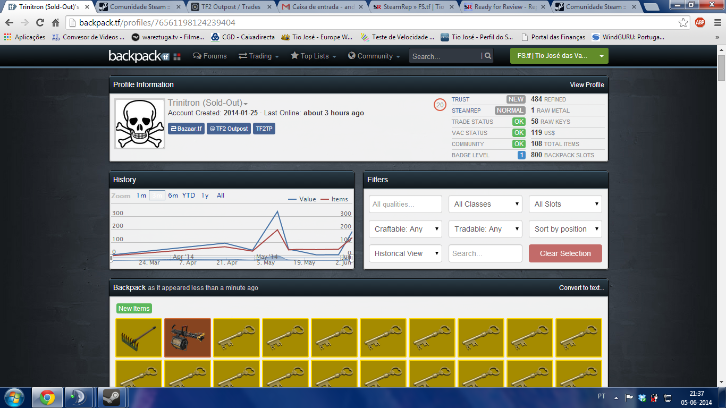The image size is (726, 408).
Task: Switch to SteamRep FS.tf tab
Action: pos(413,7)
